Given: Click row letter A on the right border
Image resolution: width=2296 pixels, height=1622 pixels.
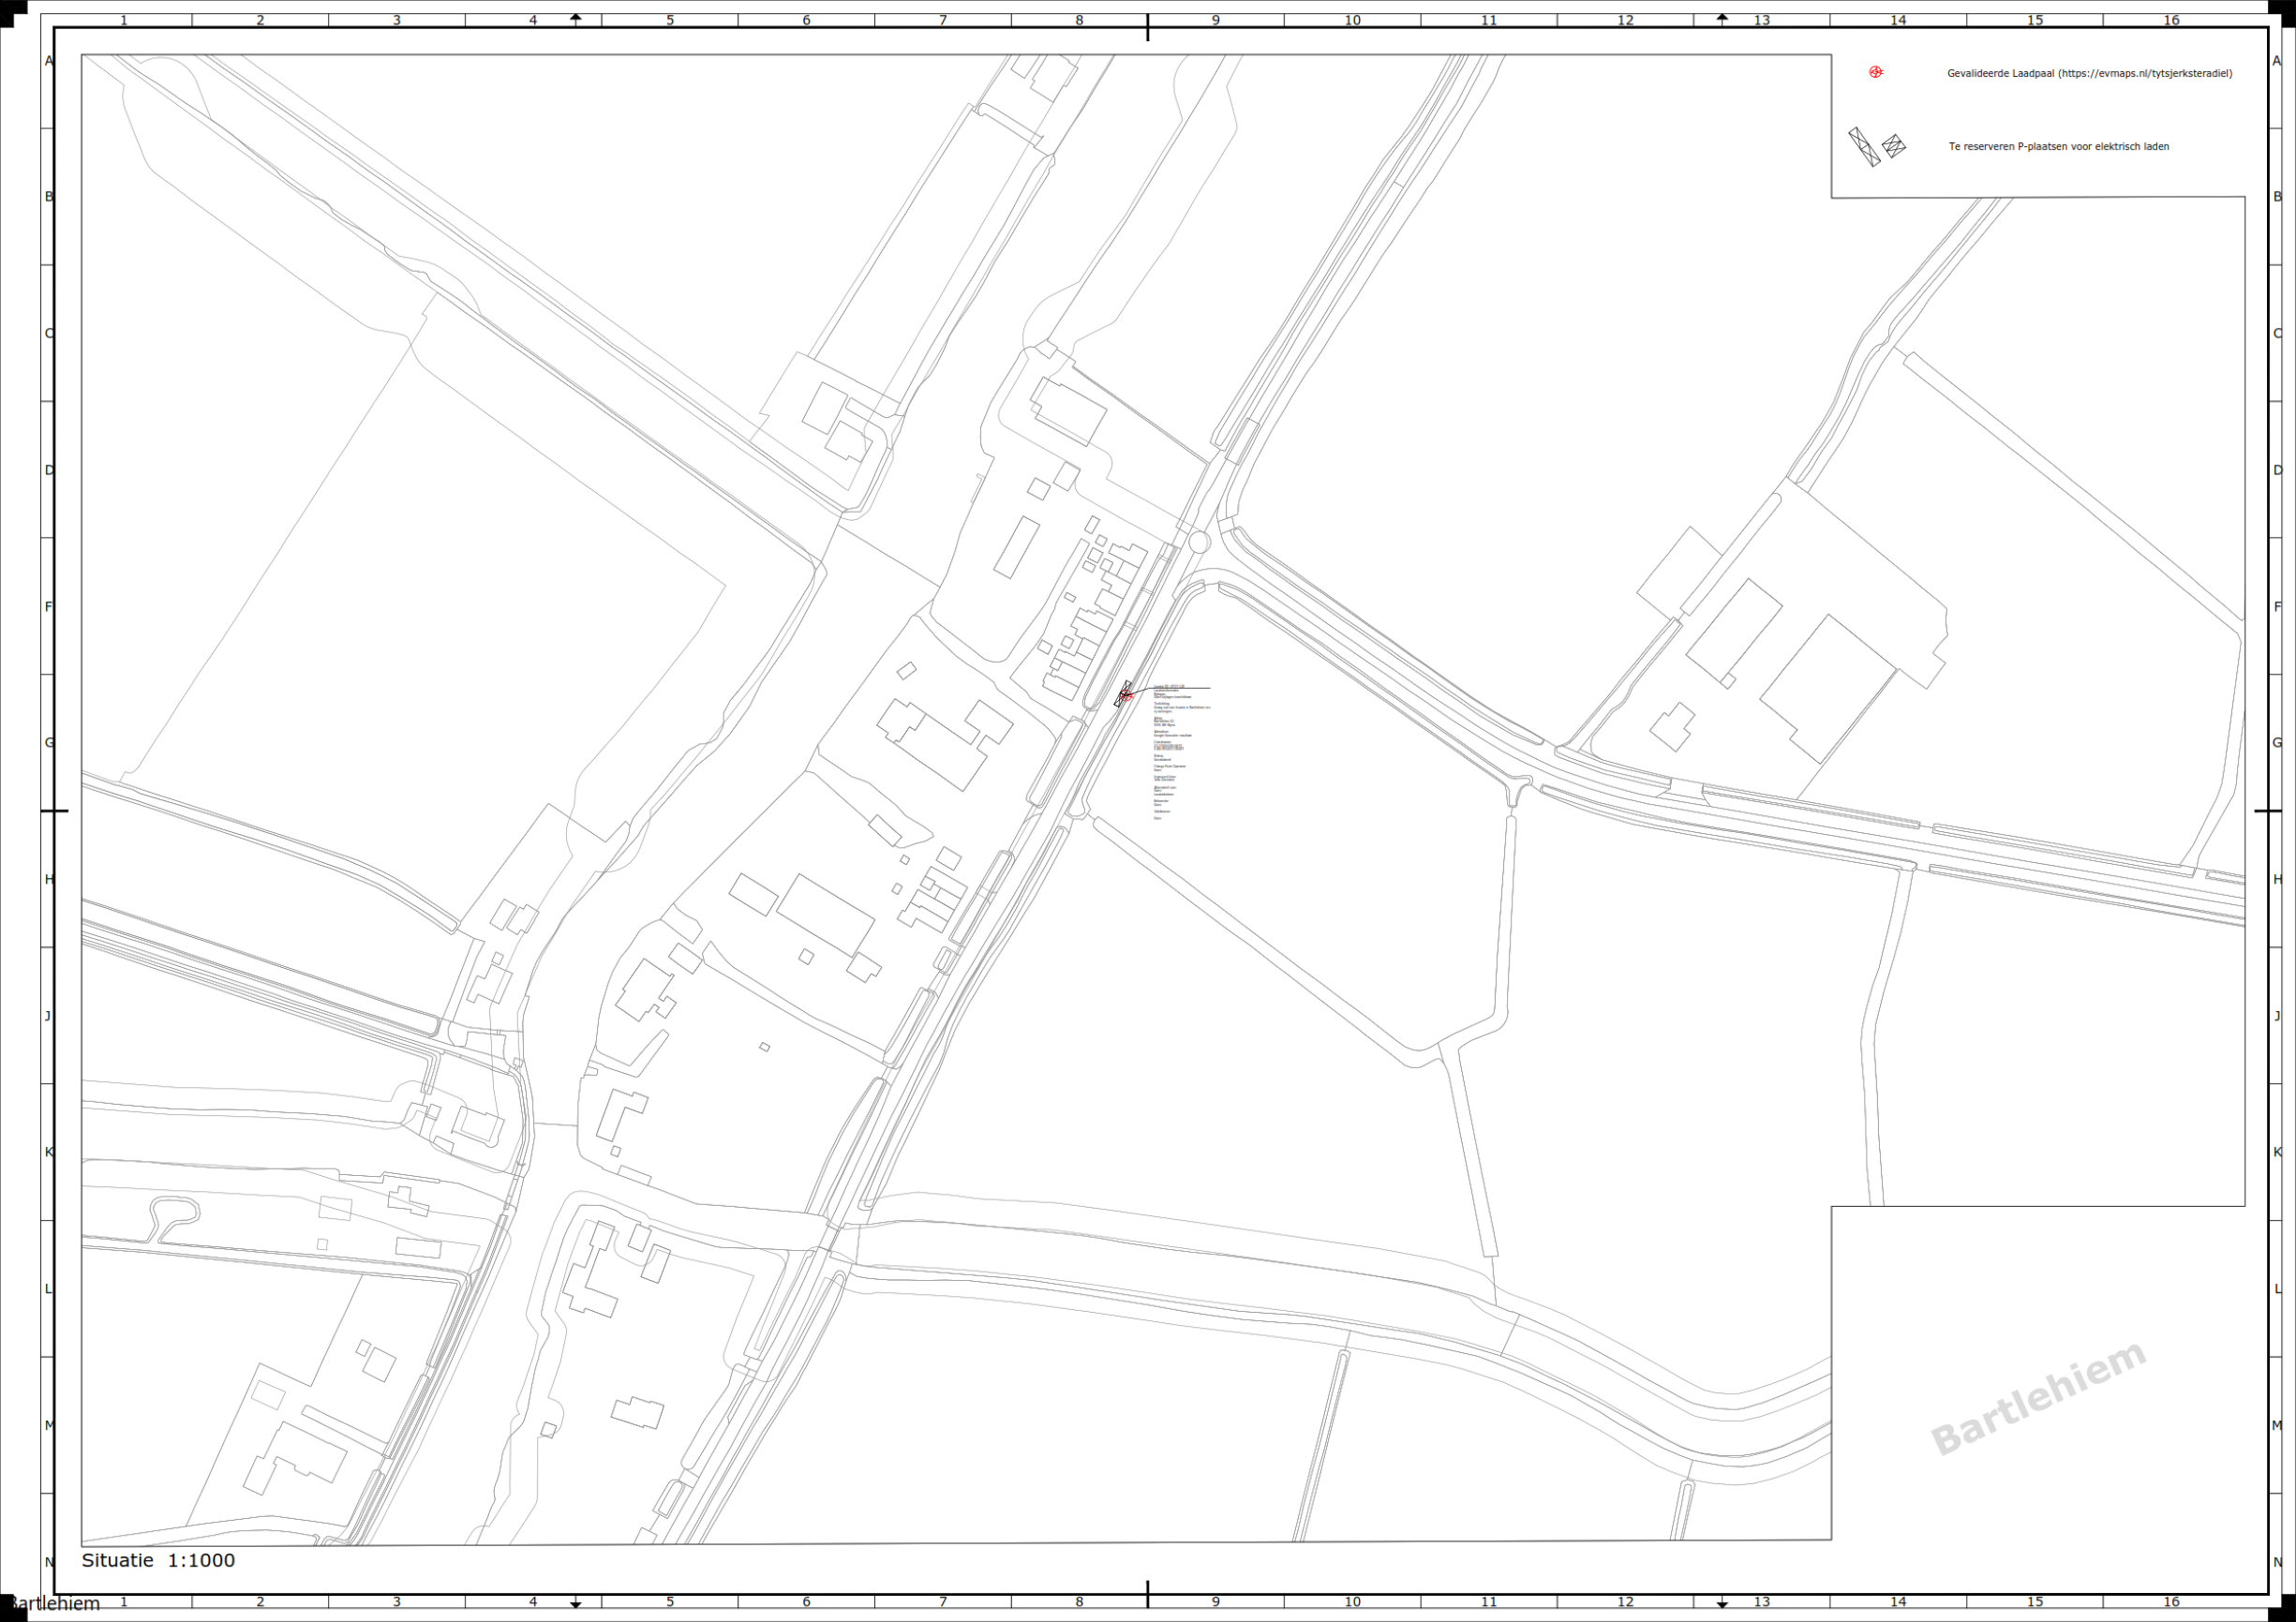Looking at the screenshot, I should [2278, 61].
